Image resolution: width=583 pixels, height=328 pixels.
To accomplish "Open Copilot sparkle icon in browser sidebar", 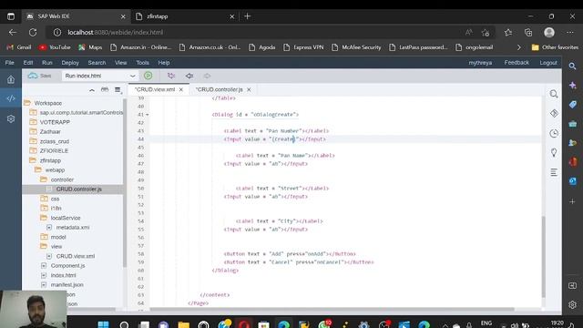I will point(573,85).
